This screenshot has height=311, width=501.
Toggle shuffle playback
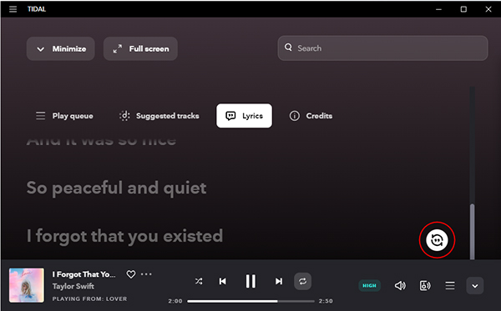[199, 281]
